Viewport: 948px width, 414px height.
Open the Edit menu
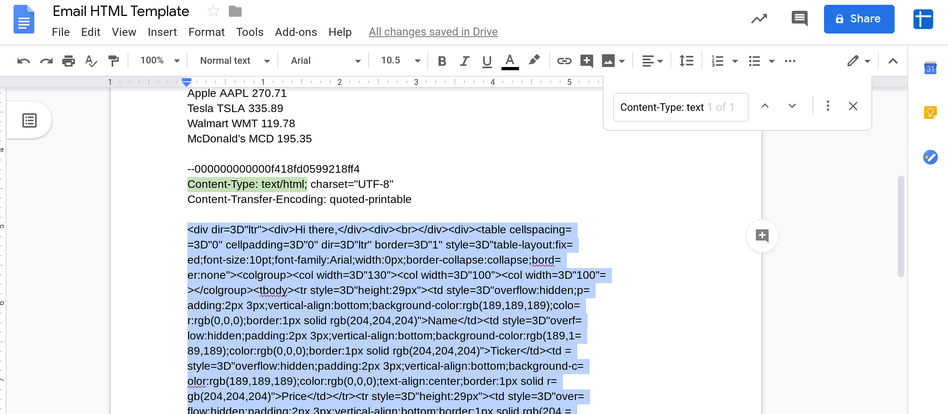(x=90, y=32)
